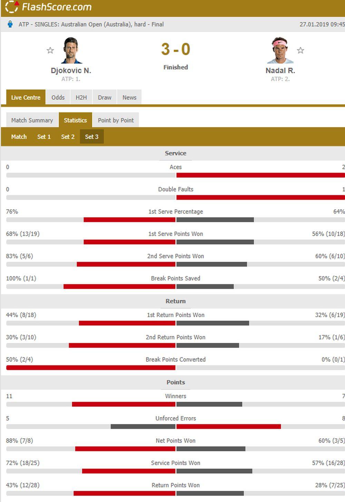Viewport: 345px width, 502px height.
Task: View Set 1 statistics
Action: coord(44,137)
